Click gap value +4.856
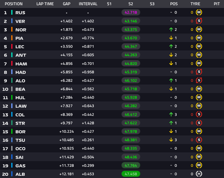Viewport: 224px width, 178px height. 66,64
